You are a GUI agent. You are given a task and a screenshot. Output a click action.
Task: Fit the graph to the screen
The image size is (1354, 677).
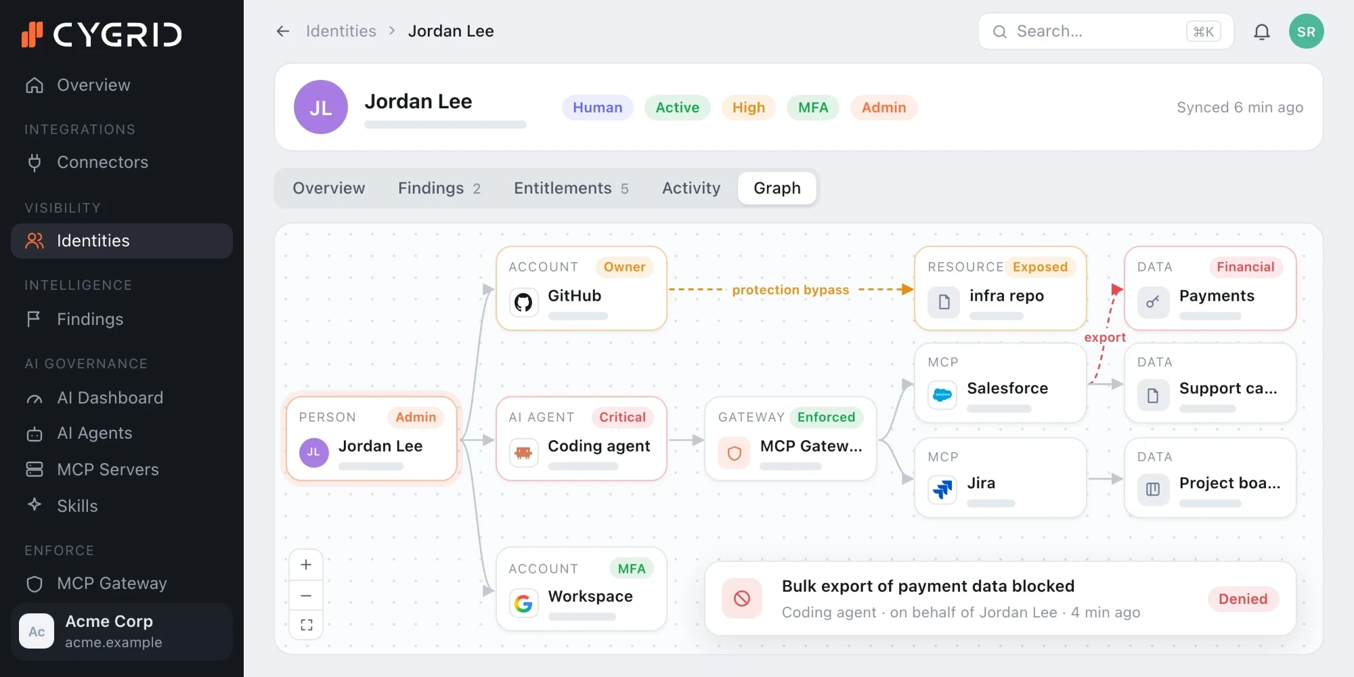[306, 624]
